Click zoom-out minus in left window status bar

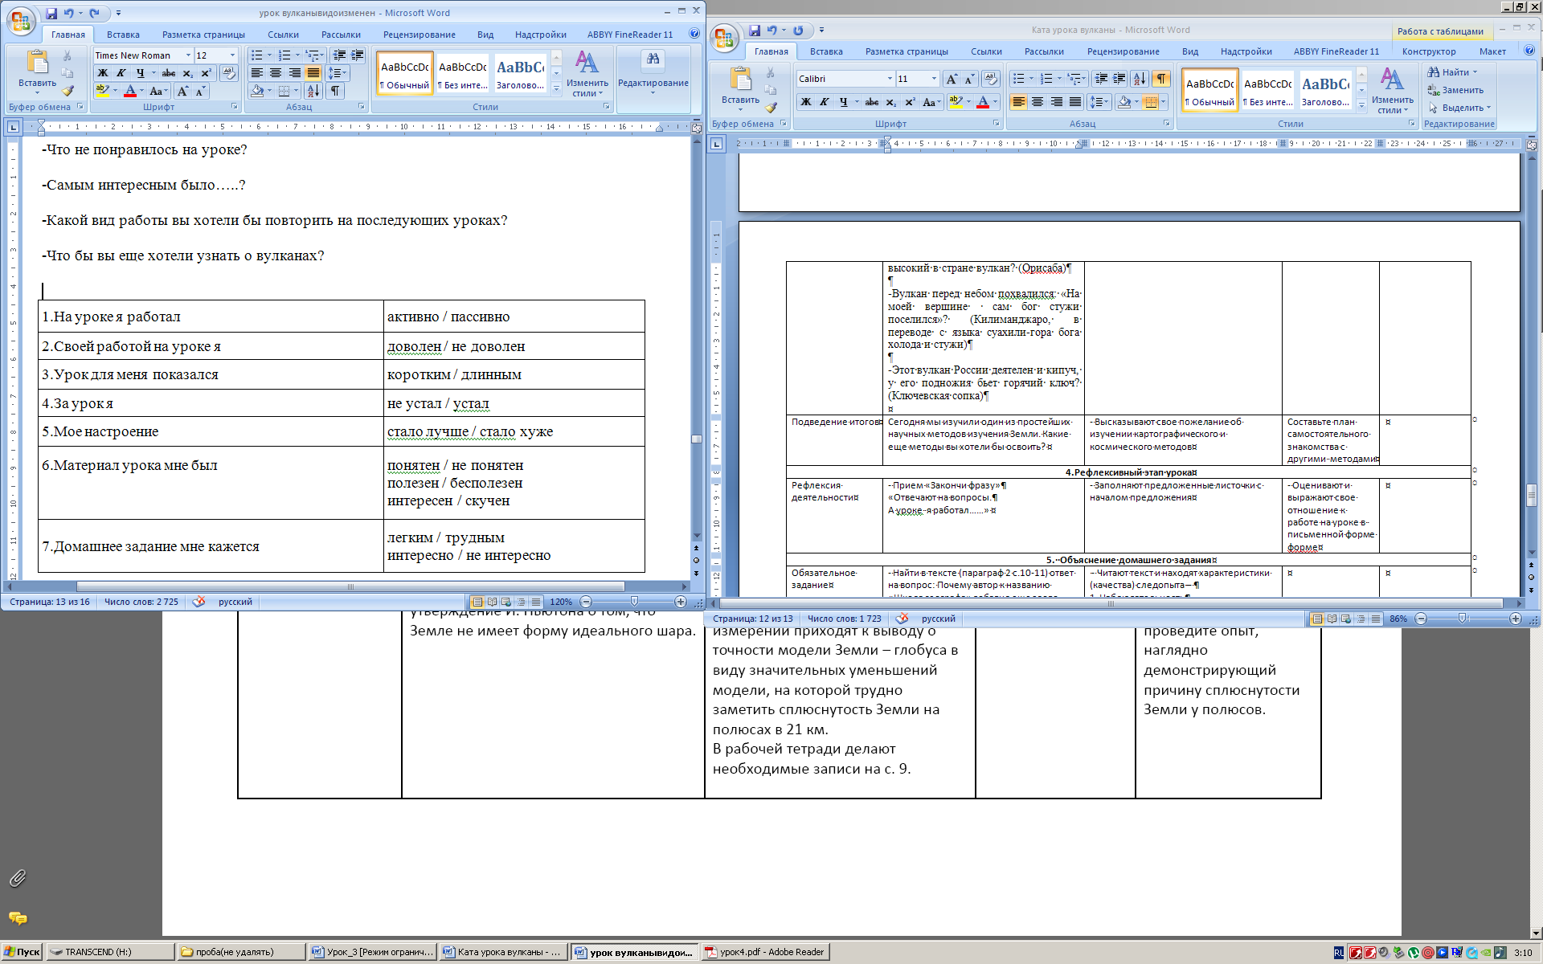(x=586, y=602)
